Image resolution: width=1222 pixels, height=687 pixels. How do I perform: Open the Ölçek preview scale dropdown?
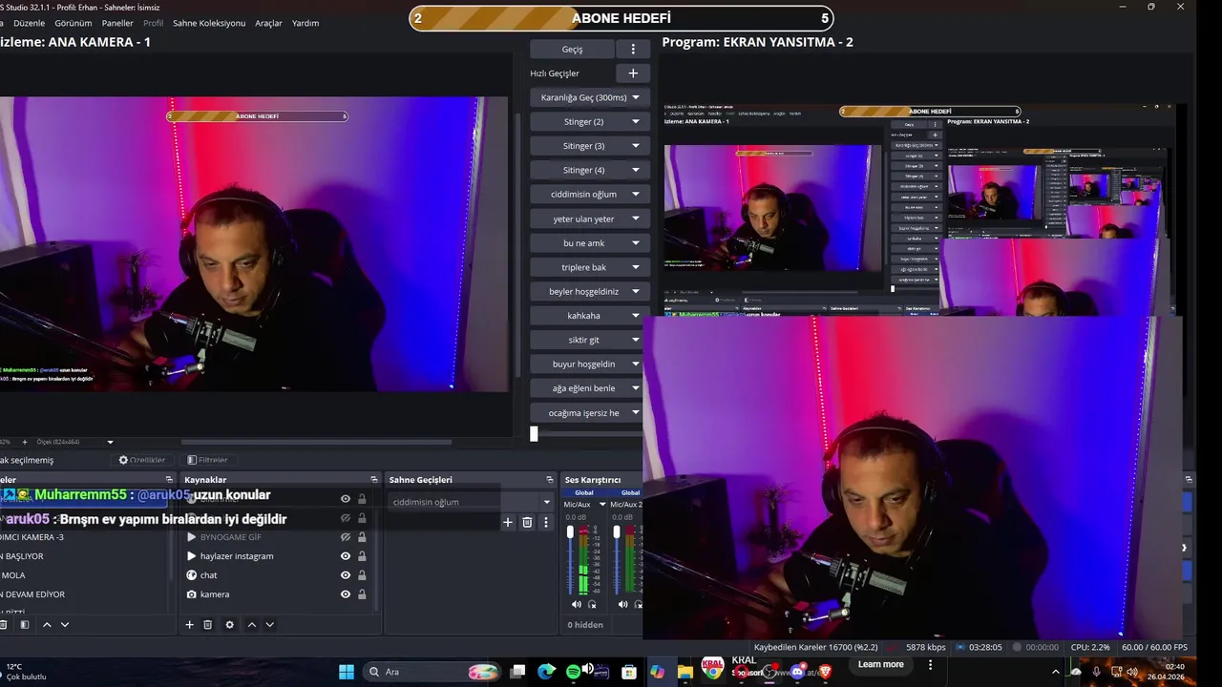(x=110, y=442)
